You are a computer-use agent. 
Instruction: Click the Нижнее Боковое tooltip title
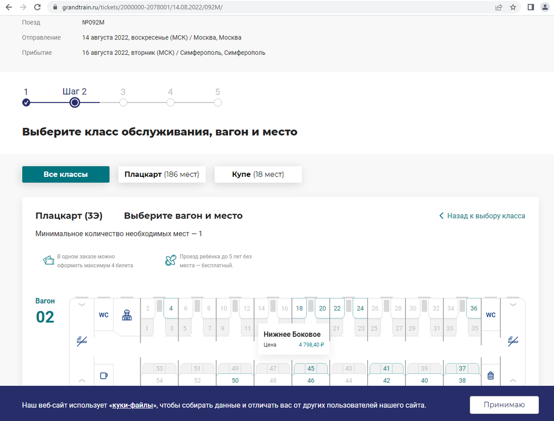click(292, 334)
